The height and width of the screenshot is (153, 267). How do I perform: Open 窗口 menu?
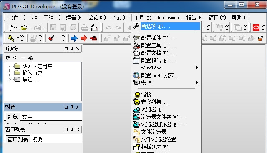pos(217,17)
